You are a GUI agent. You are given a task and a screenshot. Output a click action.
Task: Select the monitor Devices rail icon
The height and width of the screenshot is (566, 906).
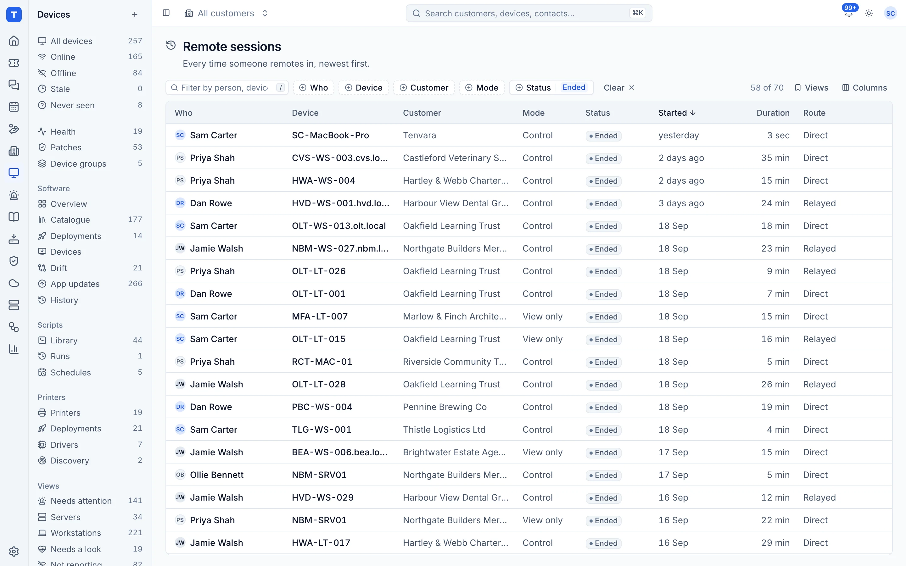[x=14, y=173]
